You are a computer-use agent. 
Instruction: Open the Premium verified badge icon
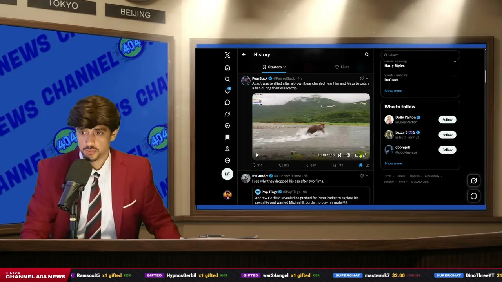[227, 126]
